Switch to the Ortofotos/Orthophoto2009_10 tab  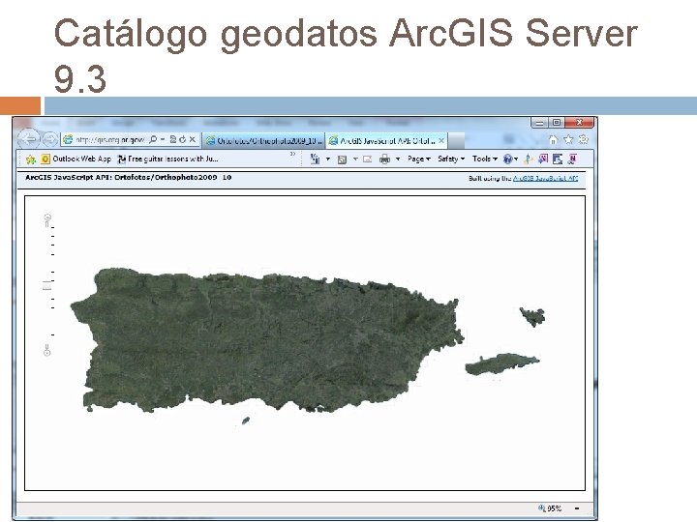[263, 141]
